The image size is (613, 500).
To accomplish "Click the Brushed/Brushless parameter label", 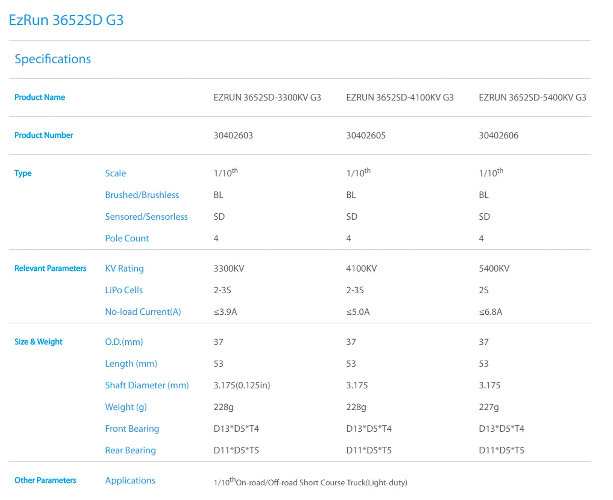I will (x=142, y=195).
